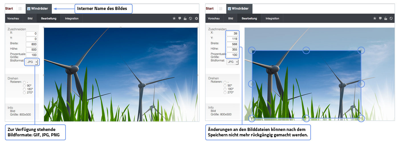The width and height of the screenshot is (399, 148).
Task: Switch to the Integration tab in right panel
Action: [272, 18]
